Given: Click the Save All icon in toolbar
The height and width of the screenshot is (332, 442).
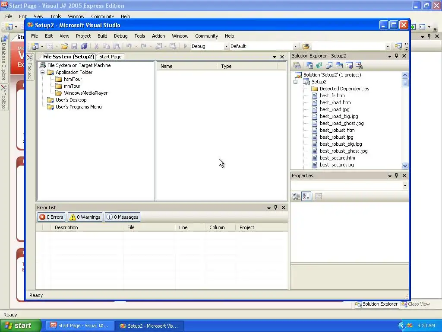Looking at the screenshot, I should (84, 46).
